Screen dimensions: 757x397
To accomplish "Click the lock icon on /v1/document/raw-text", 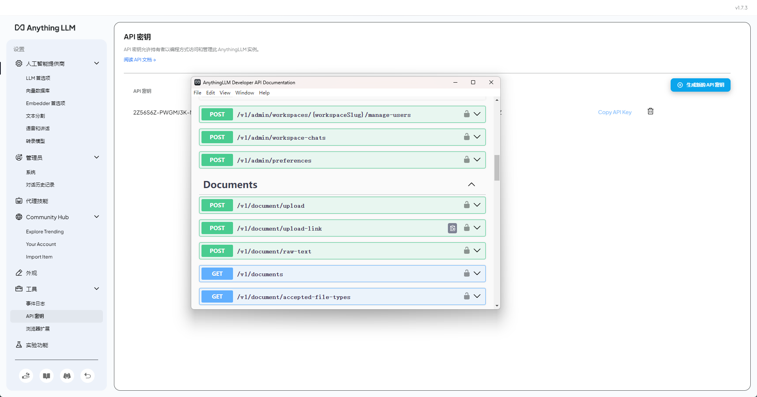I will [x=466, y=251].
